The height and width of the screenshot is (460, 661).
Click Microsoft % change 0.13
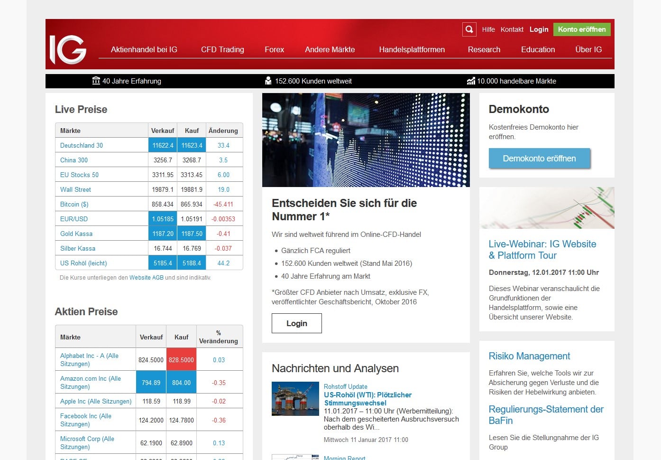click(x=219, y=443)
